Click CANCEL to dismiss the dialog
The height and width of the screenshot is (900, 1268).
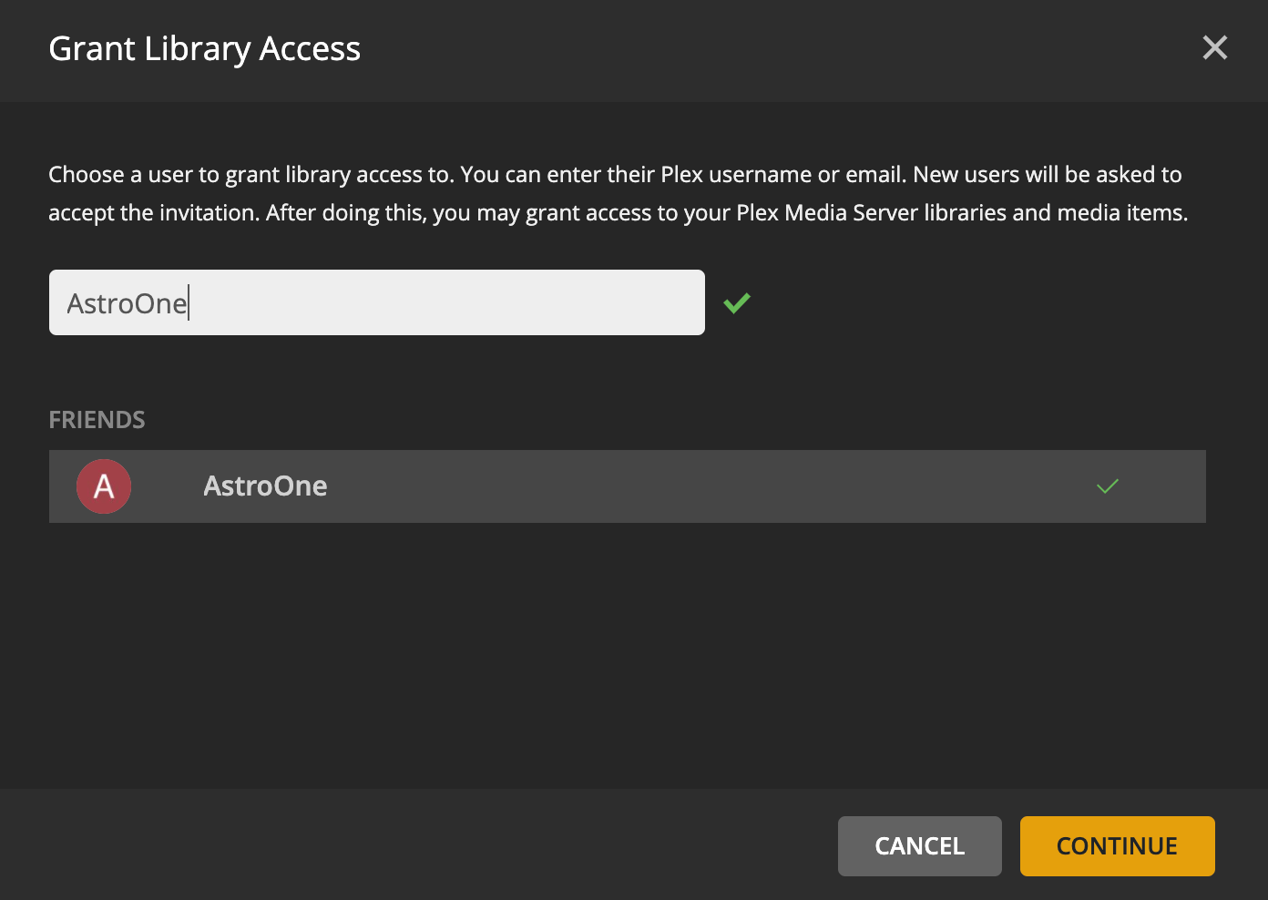[919, 846]
